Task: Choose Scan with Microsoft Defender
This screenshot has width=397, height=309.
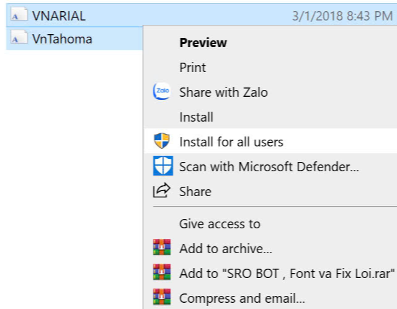Action: click(270, 167)
